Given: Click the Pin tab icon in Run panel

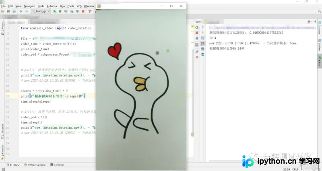Looking at the screenshot, I should pyautogui.click(x=197, y=52).
